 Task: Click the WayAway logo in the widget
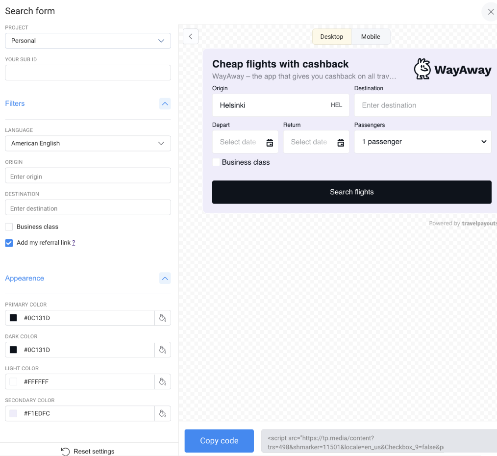point(452,69)
